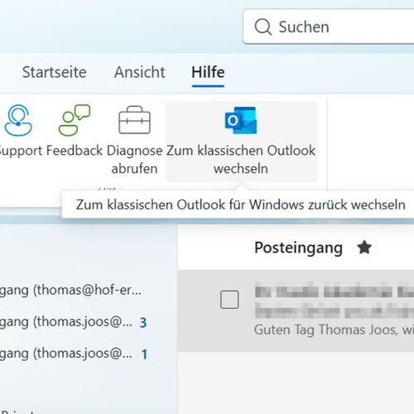Tick the checkbox of the first email
Image resolution: width=414 pixels, height=414 pixels.
[x=229, y=300]
